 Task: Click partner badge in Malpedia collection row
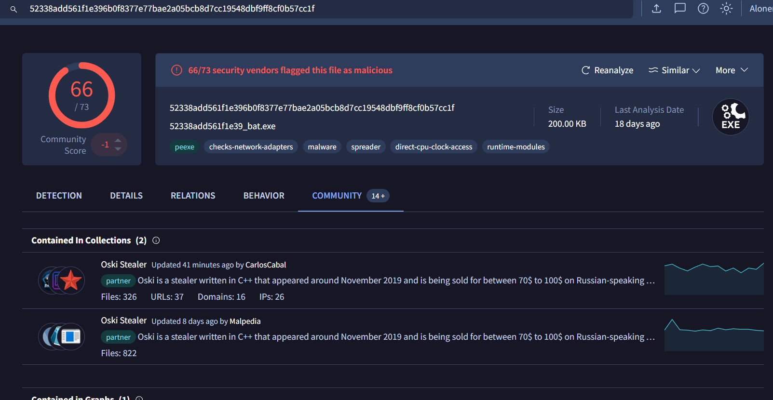[x=118, y=337]
